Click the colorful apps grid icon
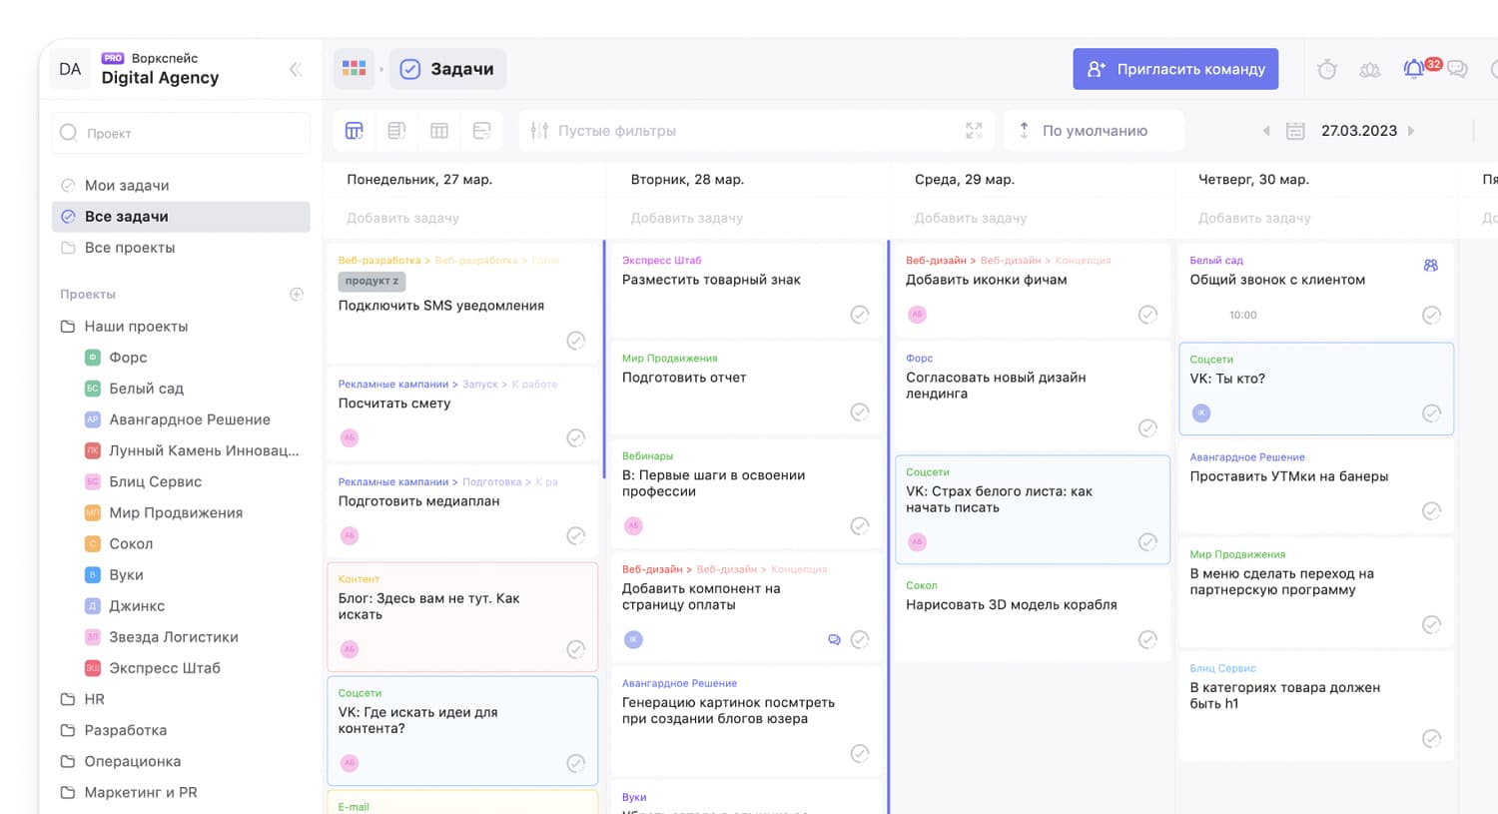The width and height of the screenshot is (1498, 814). tap(354, 69)
